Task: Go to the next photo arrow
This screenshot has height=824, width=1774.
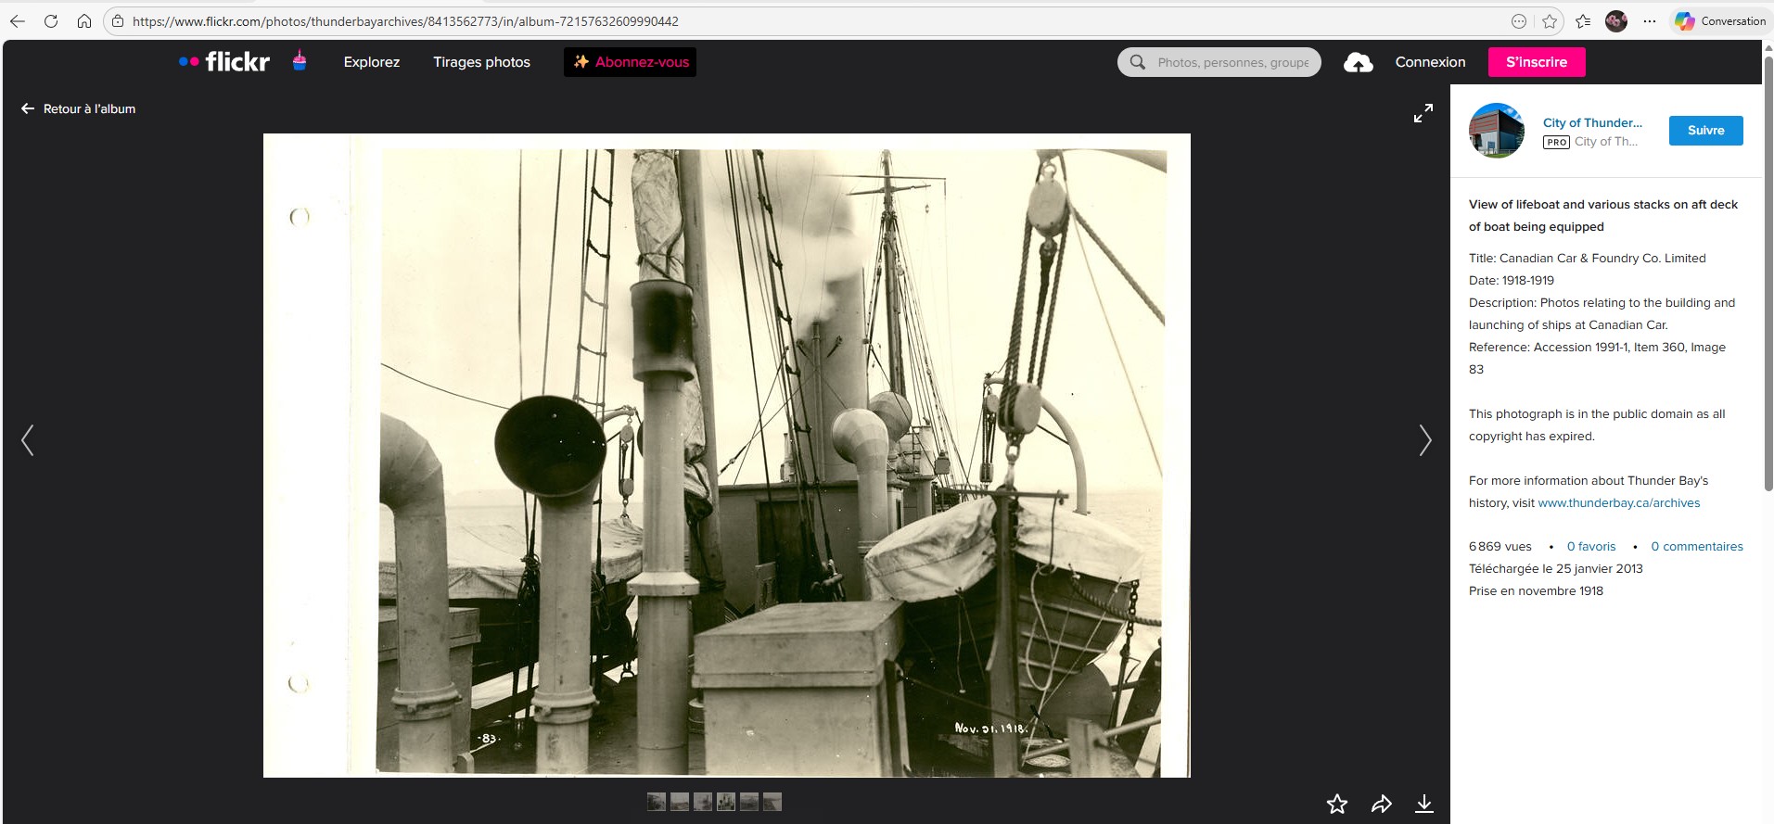Action: pyautogui.click(x=1424, y=440)
